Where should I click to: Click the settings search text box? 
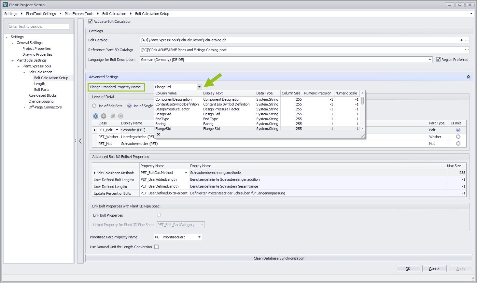click(38, 26)
